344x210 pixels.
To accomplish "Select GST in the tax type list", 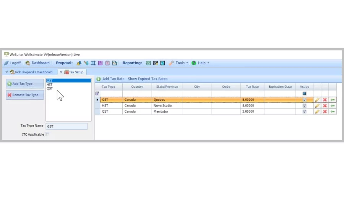I will [68, 81].
